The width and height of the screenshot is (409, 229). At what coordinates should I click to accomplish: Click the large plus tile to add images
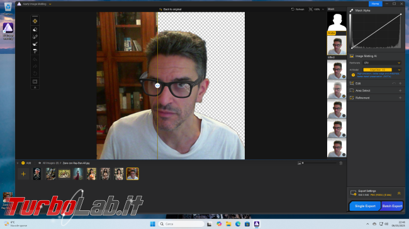click(x=23, y=174)
